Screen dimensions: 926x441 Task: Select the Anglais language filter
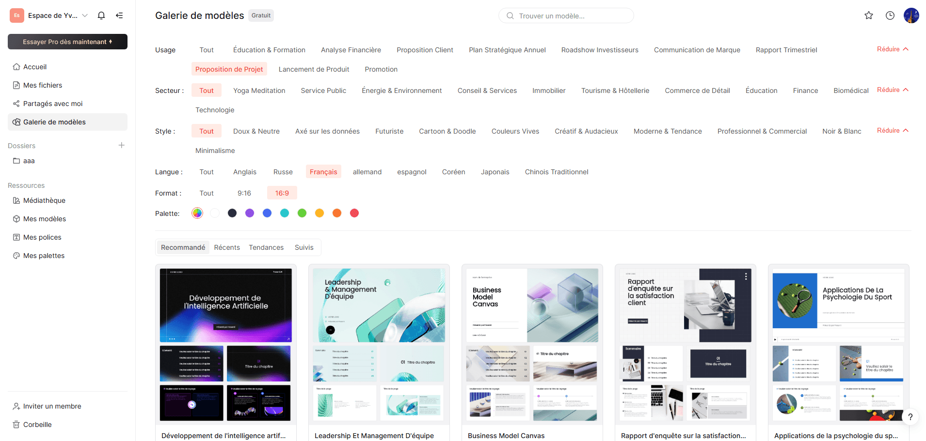coord(245,172)
